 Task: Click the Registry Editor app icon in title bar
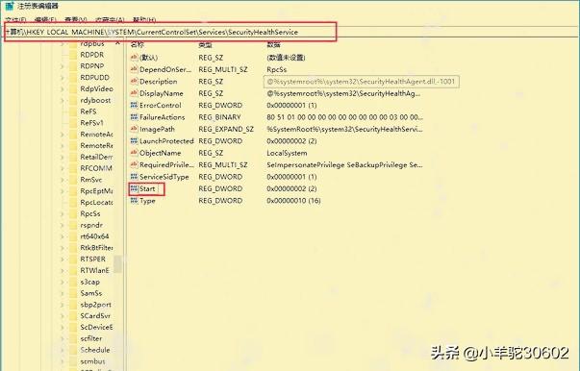point(10,6)
